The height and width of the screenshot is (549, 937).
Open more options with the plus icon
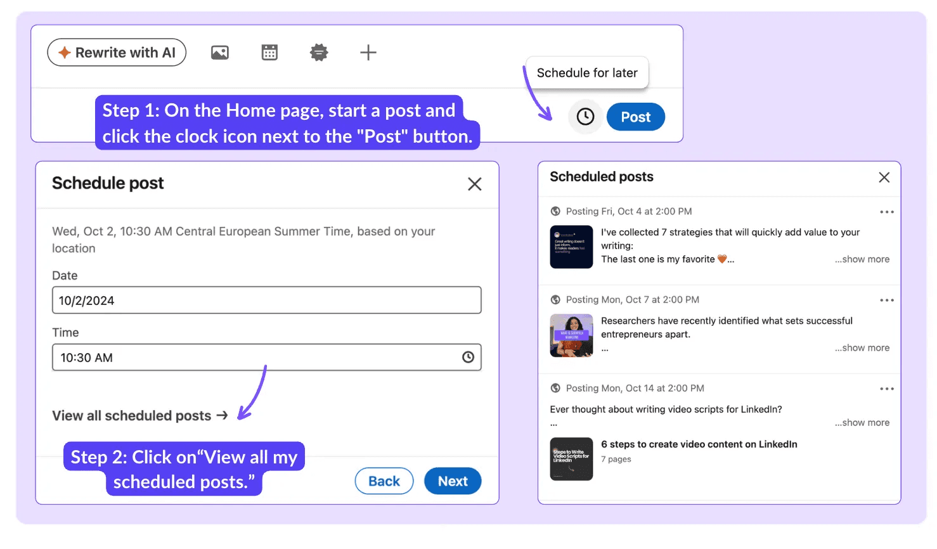pos(368,53)
